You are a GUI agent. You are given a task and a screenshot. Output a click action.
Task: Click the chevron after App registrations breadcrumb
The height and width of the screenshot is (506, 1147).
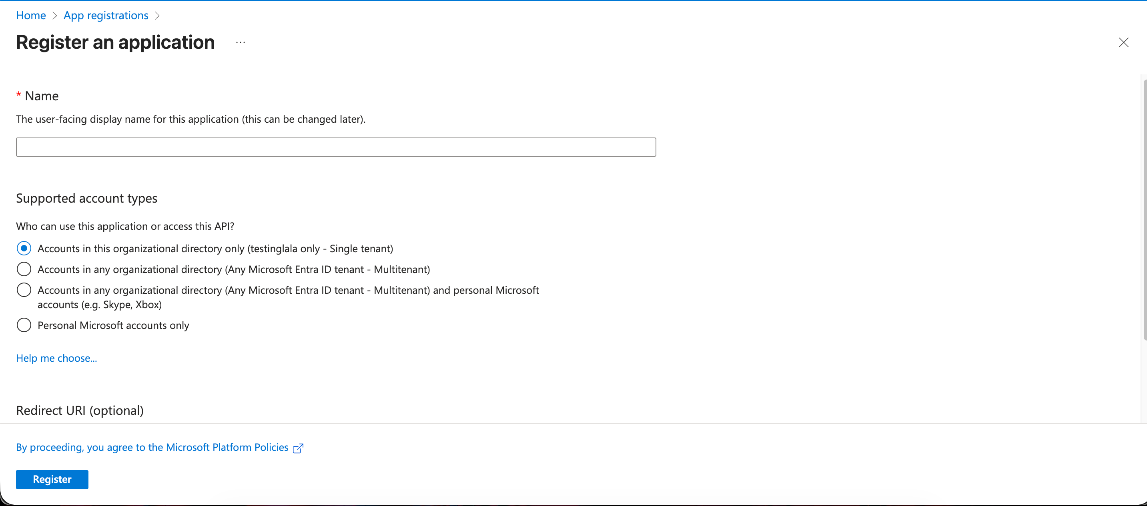tap(157, 16)
